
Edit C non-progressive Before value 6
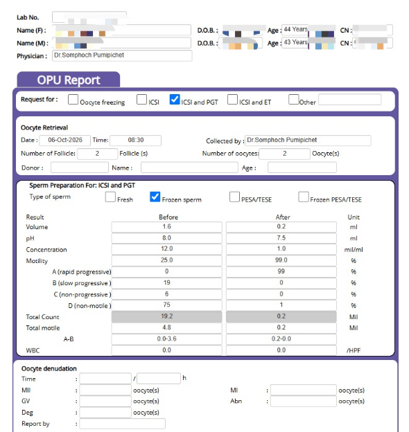coord(166,294)
